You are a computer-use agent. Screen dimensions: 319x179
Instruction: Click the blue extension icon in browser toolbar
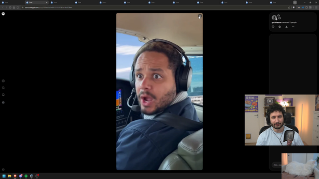coord(303,7)
